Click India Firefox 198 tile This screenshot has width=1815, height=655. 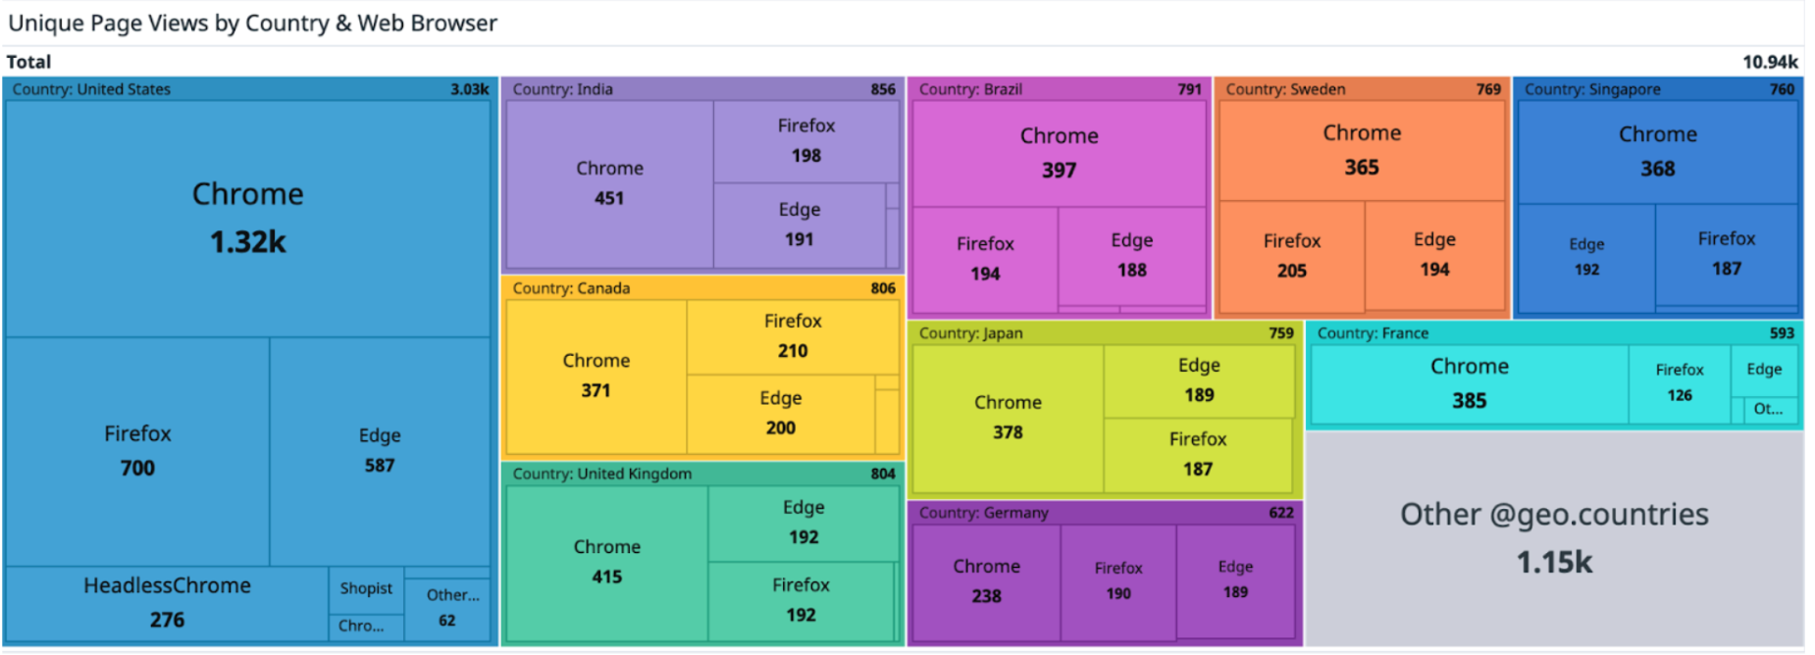click(806, 141)
